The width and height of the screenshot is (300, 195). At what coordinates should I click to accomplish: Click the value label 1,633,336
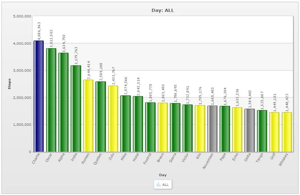(x=237, y=98)
